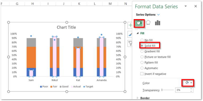Click Sam's Target dot marker

pyautogui.click(x=31, y=36)
